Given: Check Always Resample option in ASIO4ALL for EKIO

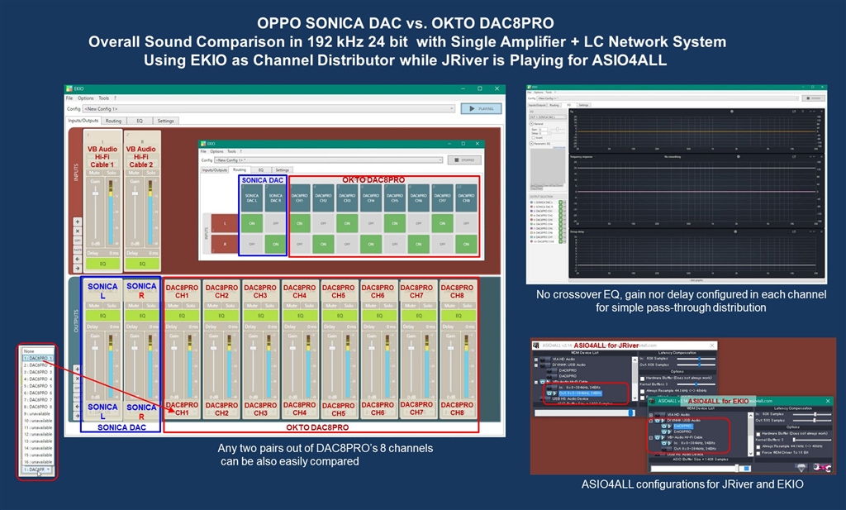Looking at the screenshot, I should click(x=758, y=447).
